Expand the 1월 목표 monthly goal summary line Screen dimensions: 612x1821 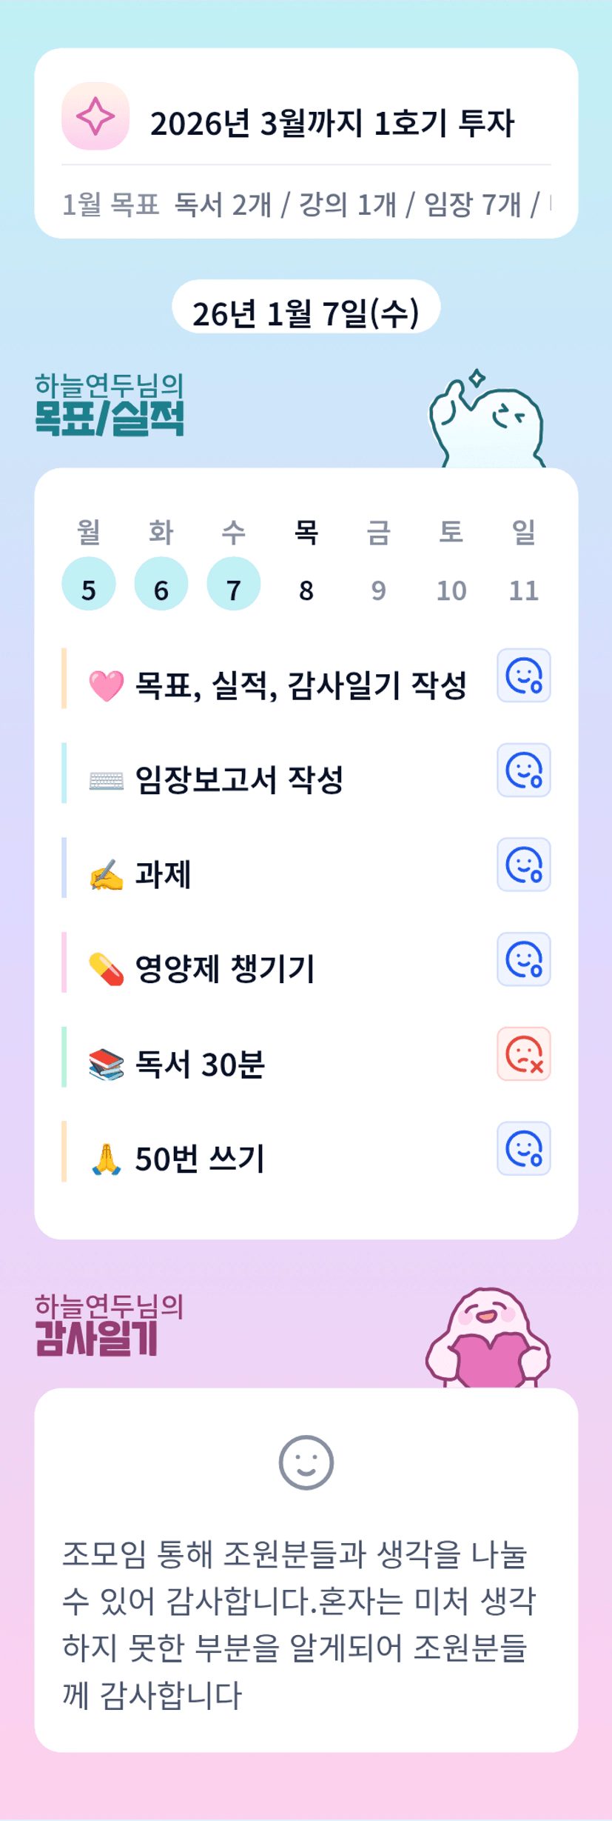pos(306,204)
